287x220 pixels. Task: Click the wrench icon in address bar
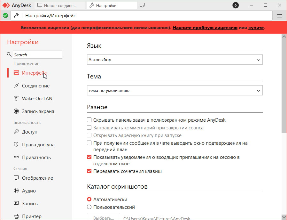[17, 15]
